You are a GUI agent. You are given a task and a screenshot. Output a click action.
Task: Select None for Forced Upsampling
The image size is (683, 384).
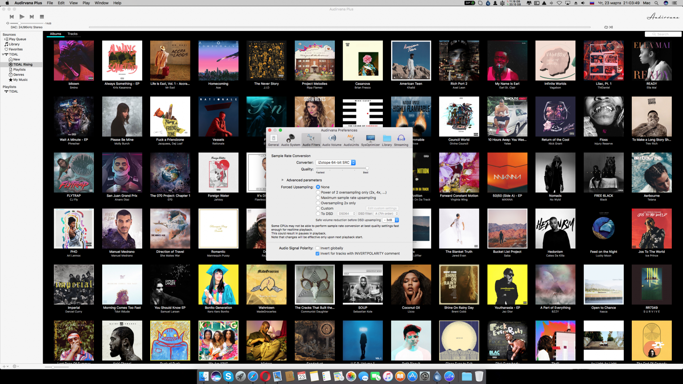[x=318, y=187]
